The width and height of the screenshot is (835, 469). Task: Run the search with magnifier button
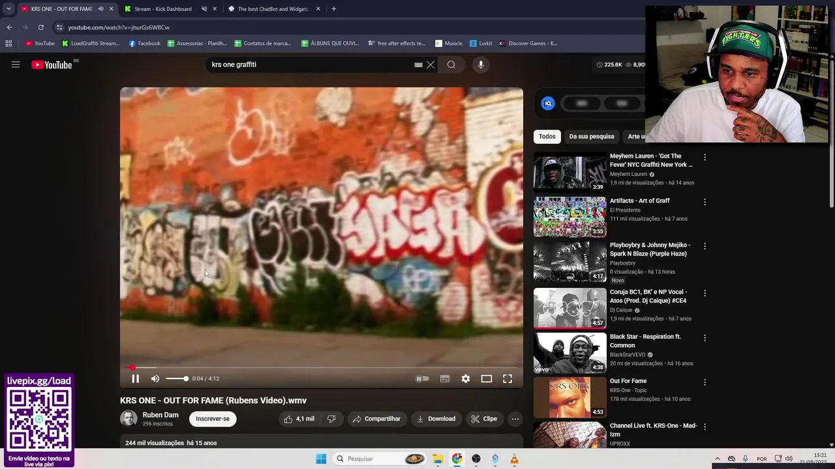pos(451,64)
